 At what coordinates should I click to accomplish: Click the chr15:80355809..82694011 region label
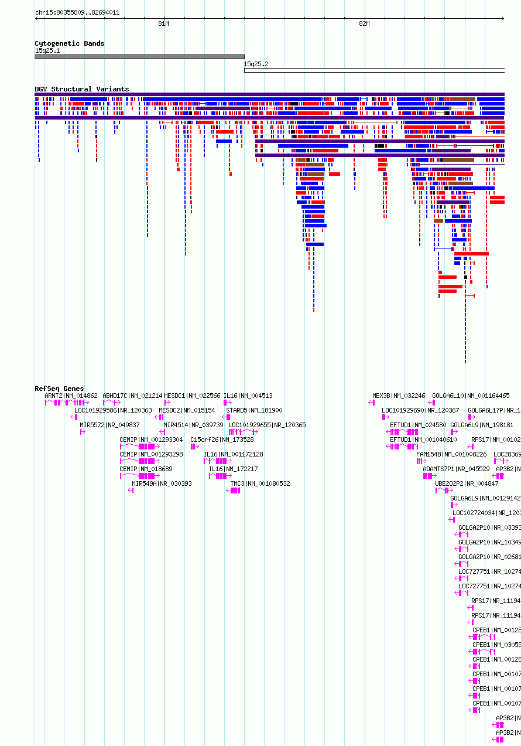77,12
